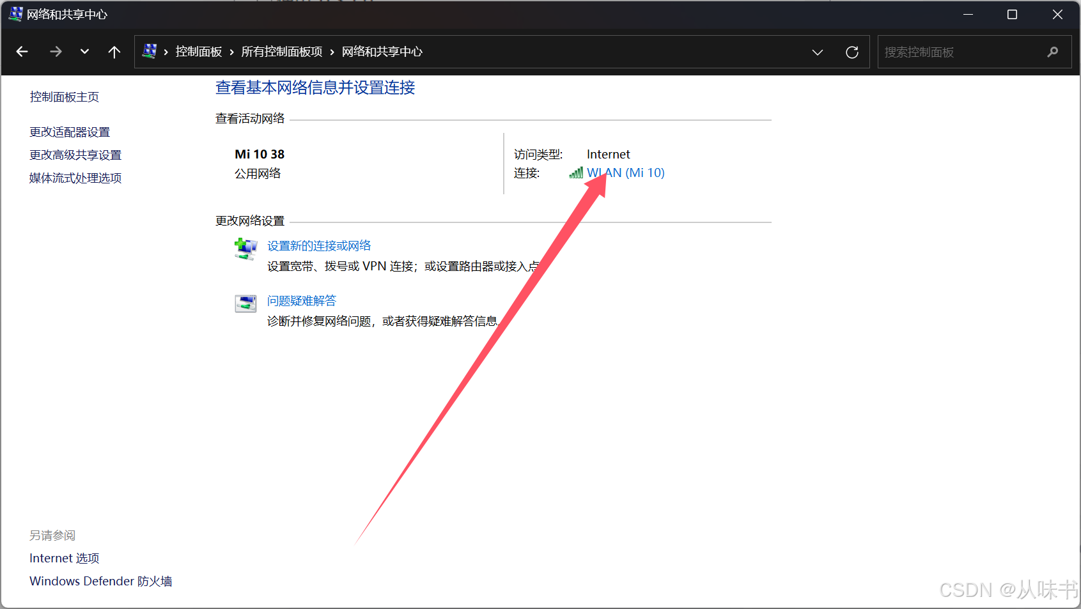Click the WLAN signal strength icon

click(576, 173)
